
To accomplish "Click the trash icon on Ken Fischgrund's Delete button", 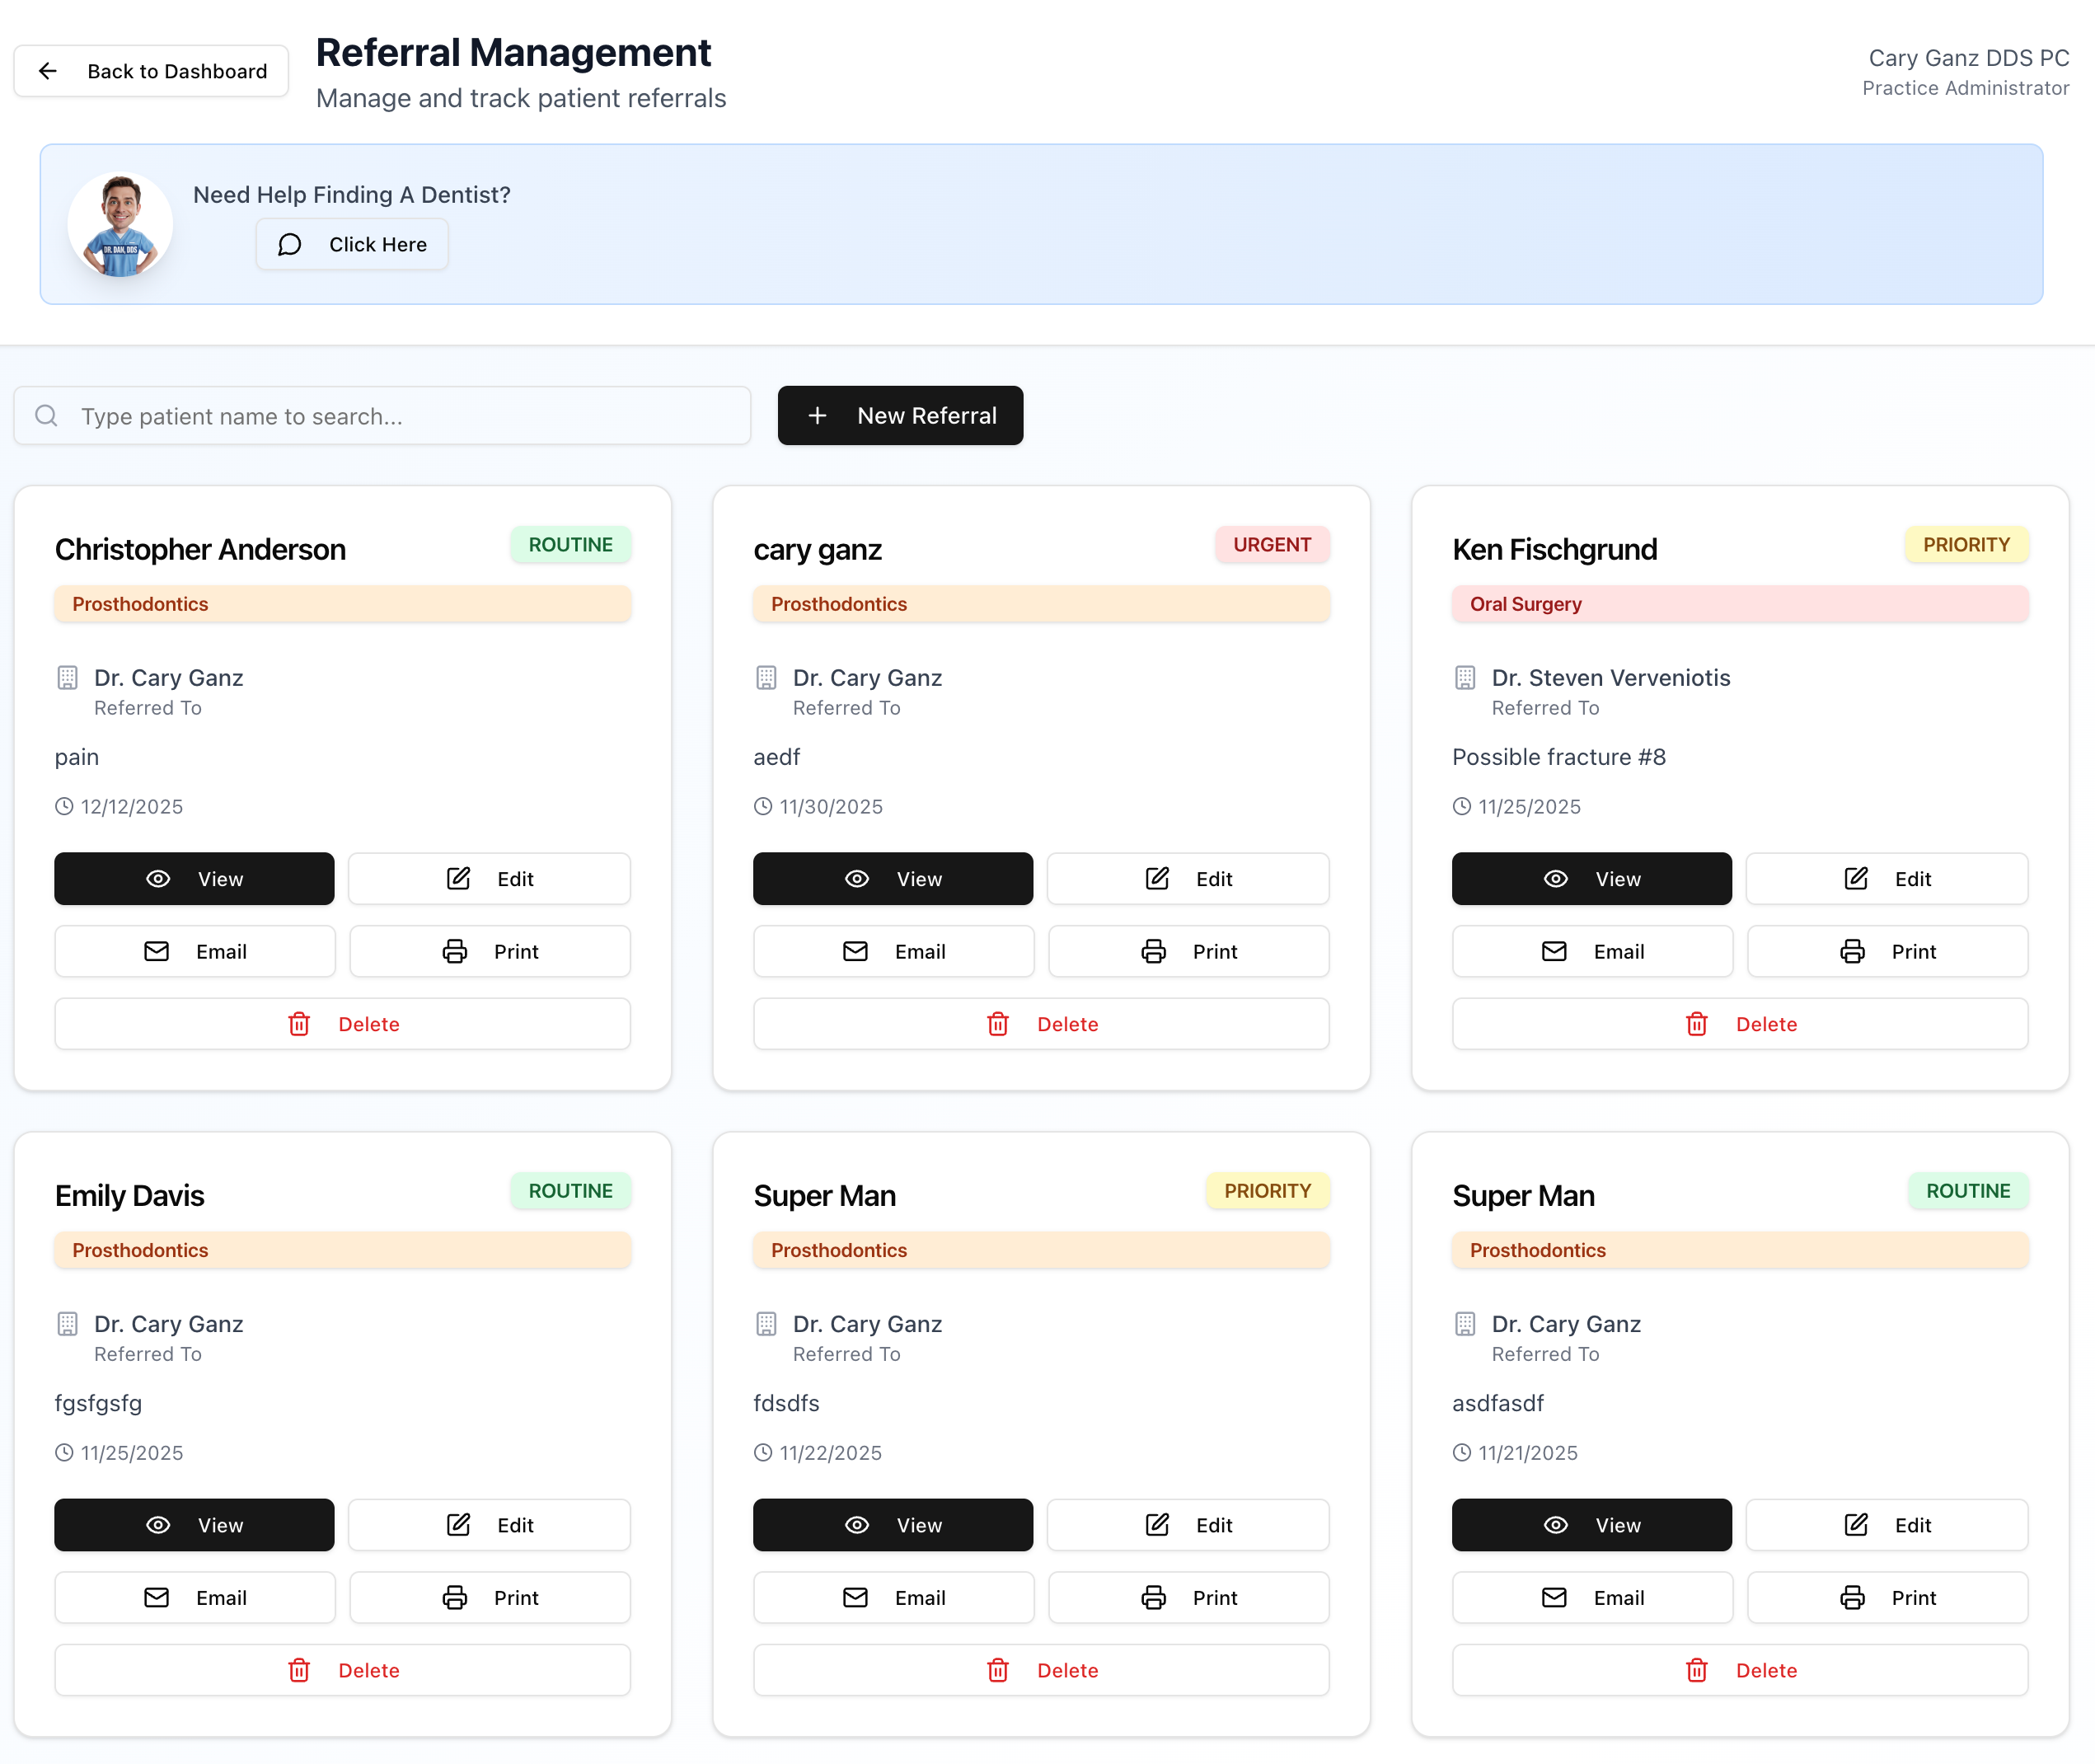I will coord(1697,1024).
